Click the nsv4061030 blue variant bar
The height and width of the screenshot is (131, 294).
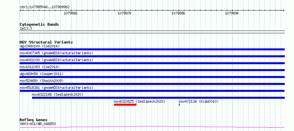coord(152,63)
